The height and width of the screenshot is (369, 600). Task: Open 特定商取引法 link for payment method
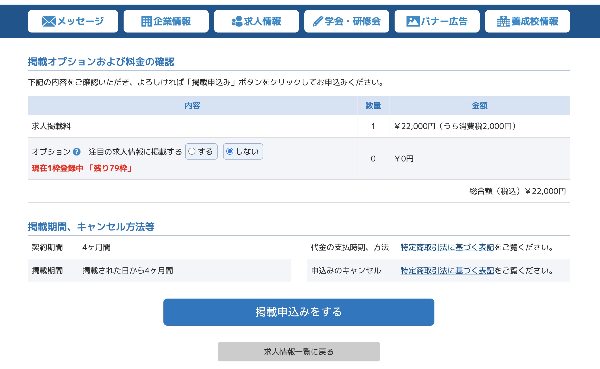coord(447,247)
